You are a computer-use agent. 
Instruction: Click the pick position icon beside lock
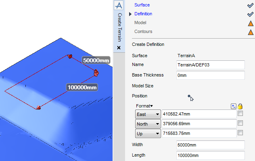pyautogui.click(x=234, y=106)
